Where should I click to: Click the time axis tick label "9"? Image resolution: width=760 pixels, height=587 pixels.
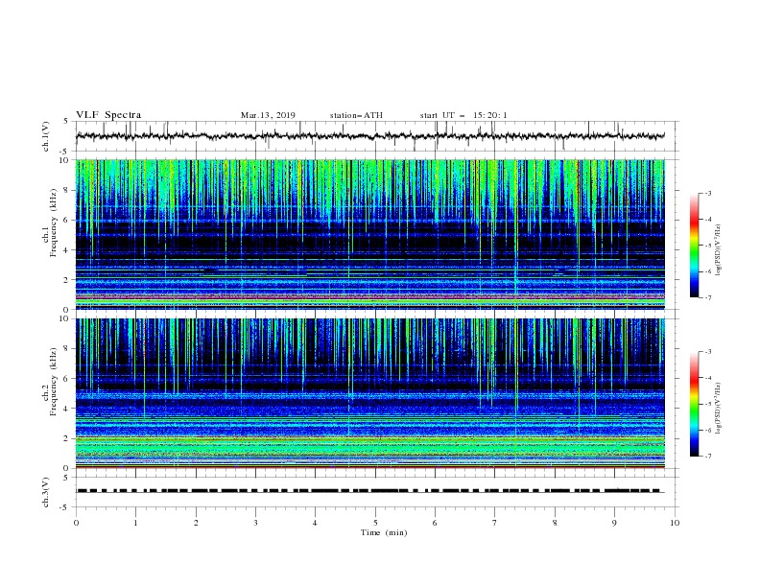click(x=614, y=523)
